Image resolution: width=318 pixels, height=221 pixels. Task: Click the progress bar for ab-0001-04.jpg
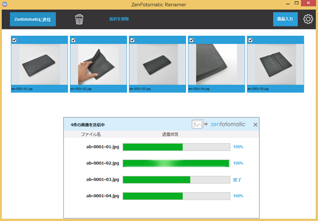[176, 196]
